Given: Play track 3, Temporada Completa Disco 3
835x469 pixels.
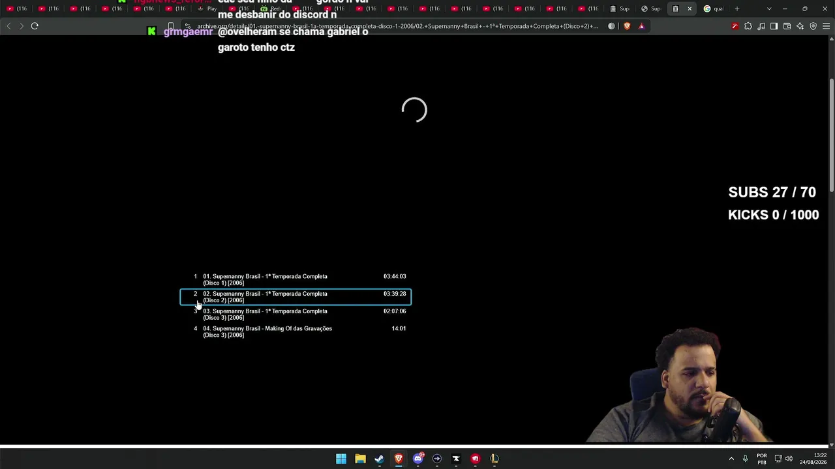Looking at the screenshot, I should [296, 315].
